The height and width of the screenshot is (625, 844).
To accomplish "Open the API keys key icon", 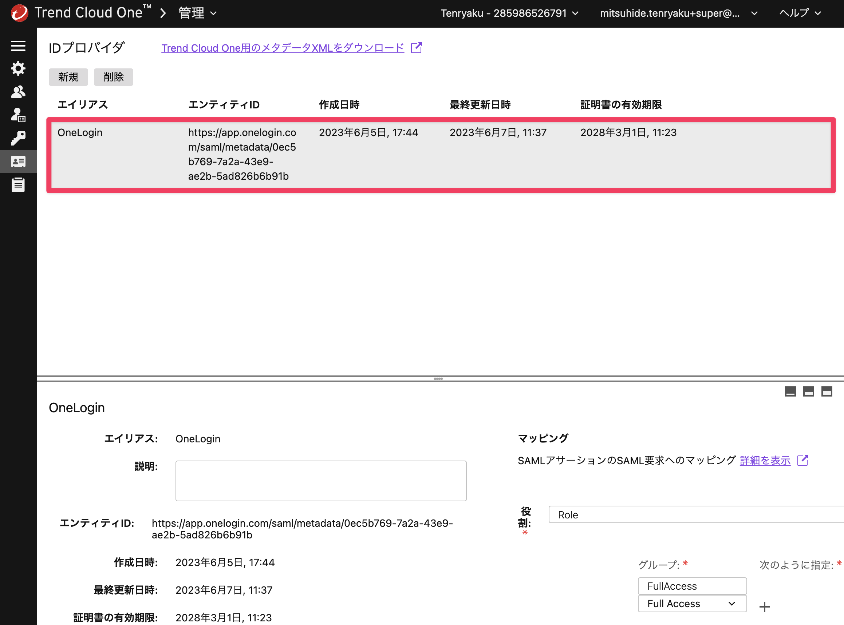I will 18,139.
